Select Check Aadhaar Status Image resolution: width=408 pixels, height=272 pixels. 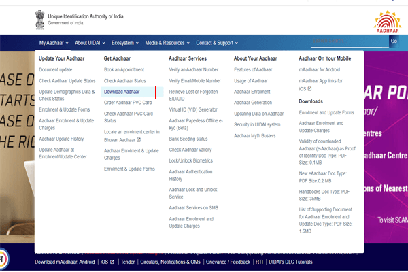125,81
